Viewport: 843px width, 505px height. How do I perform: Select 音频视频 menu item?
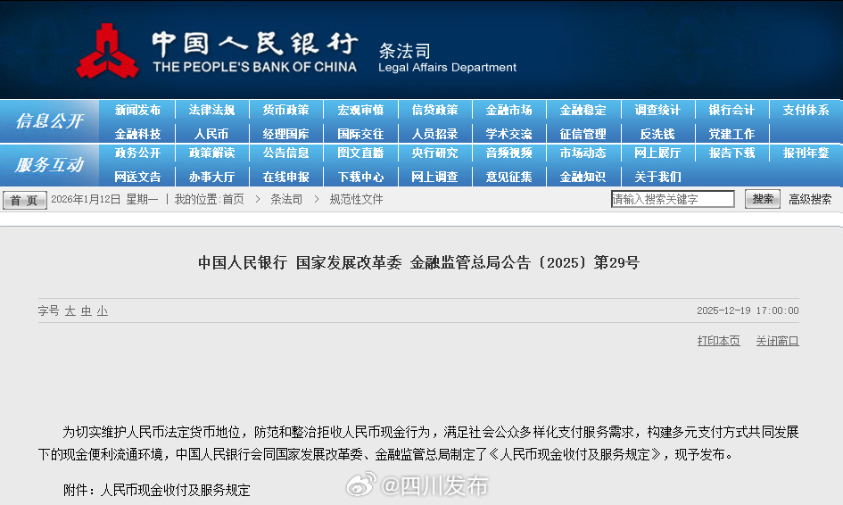[x=508, y=153]
